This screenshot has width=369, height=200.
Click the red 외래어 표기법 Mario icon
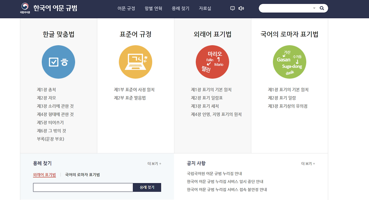212,62
